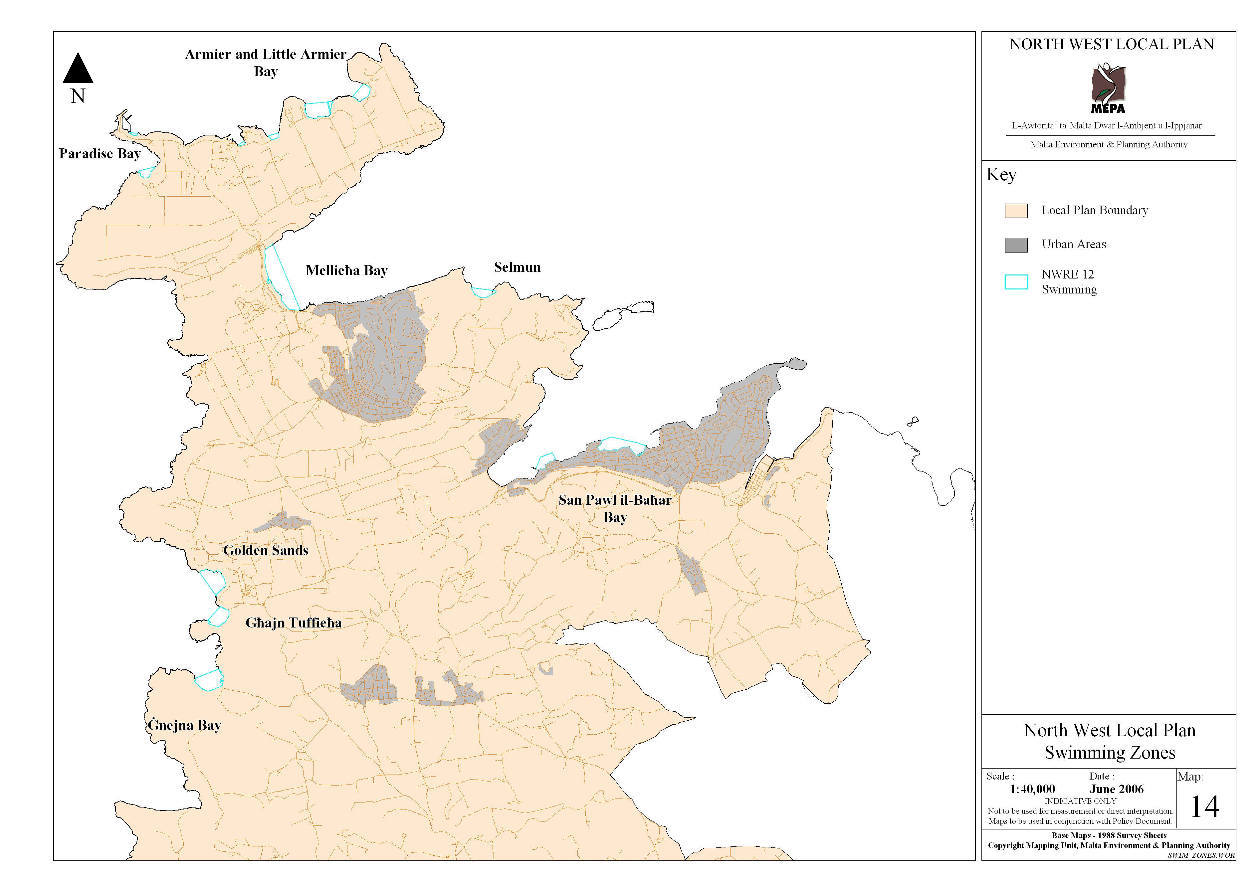The height and width of the screenshot is (889, 1258).
Task: Click the 'Ġnejna Bay' map label
Action: coord(184,725)
